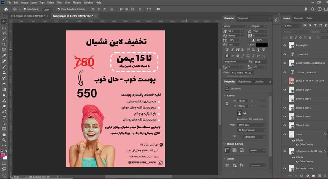Select the Rectangle shape tool
Viewport: 328px width, 179px height.
click(4, 129)
